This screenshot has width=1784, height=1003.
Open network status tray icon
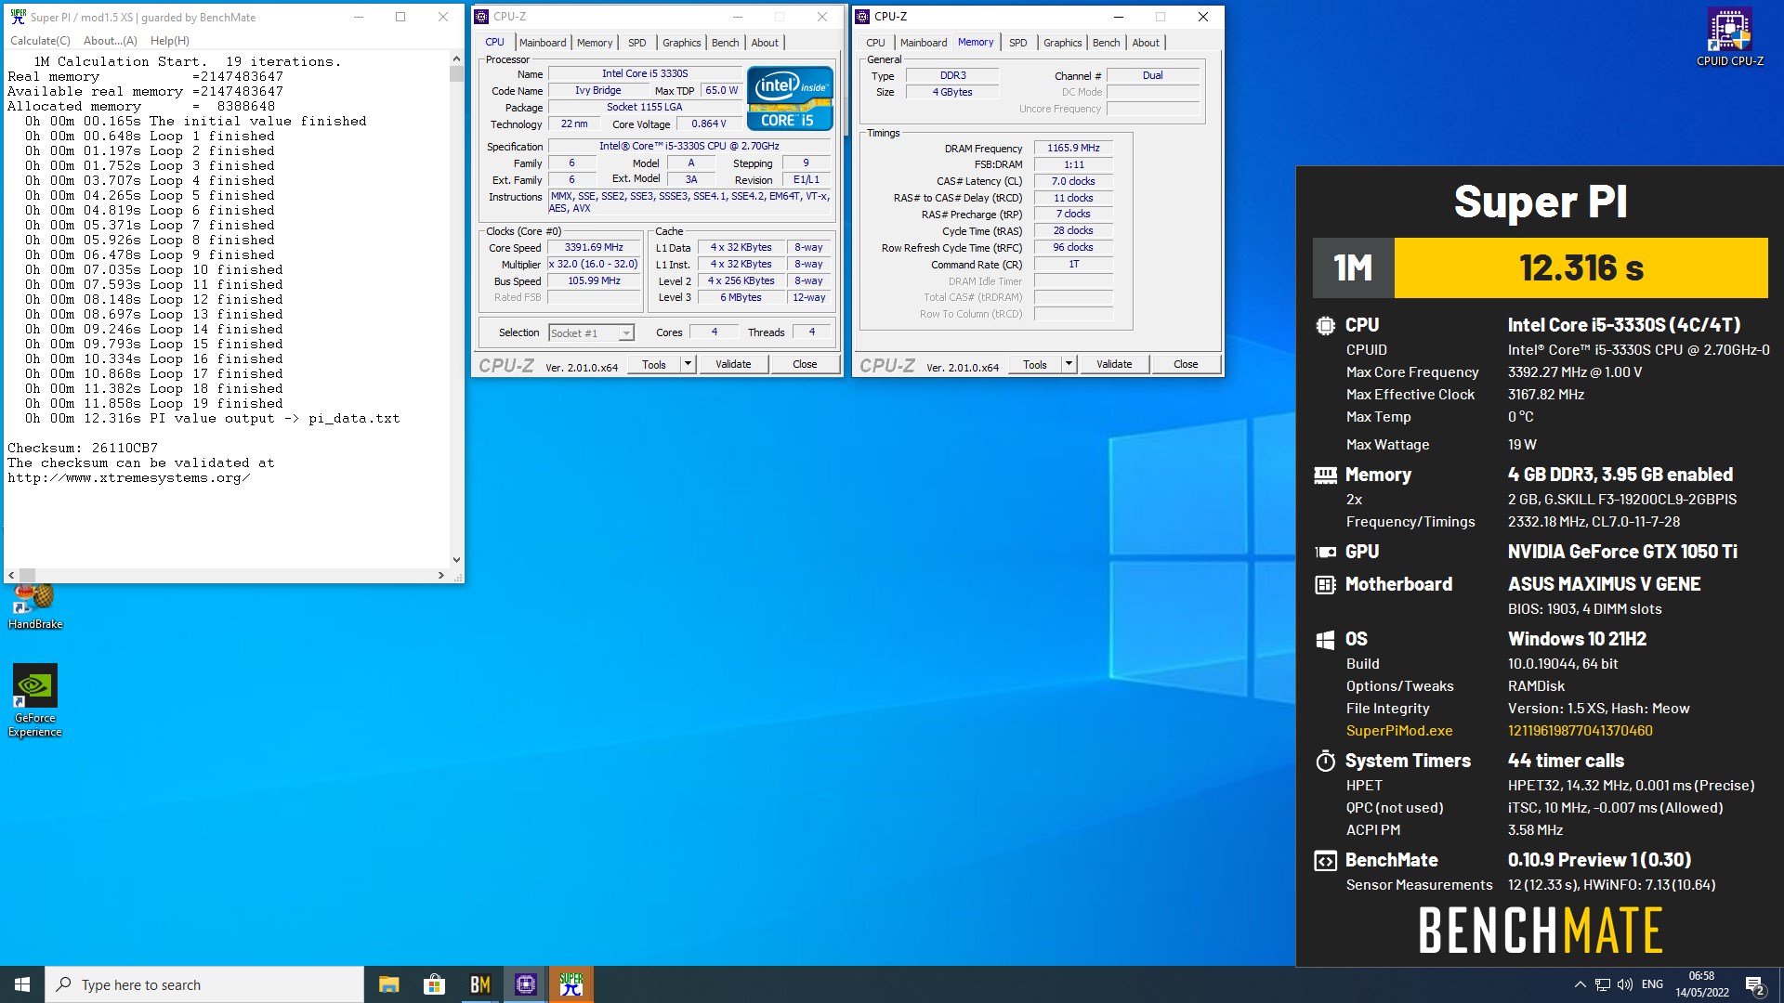(x=1603, y=984)
